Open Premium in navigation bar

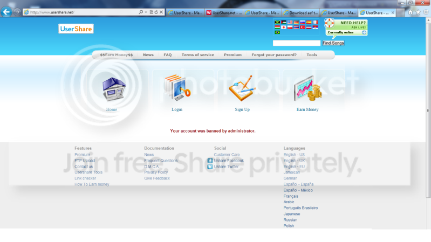click(x=233, y=55)
